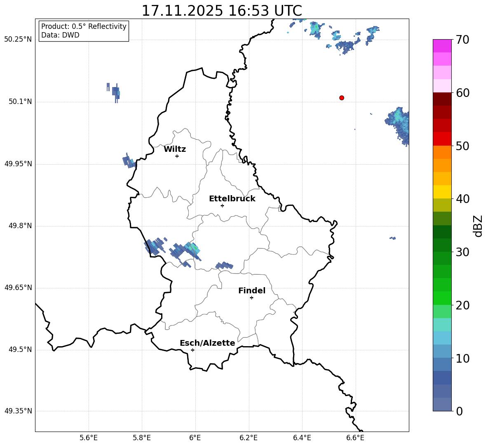Click the 30 label on the colorbar

[462, 252]
